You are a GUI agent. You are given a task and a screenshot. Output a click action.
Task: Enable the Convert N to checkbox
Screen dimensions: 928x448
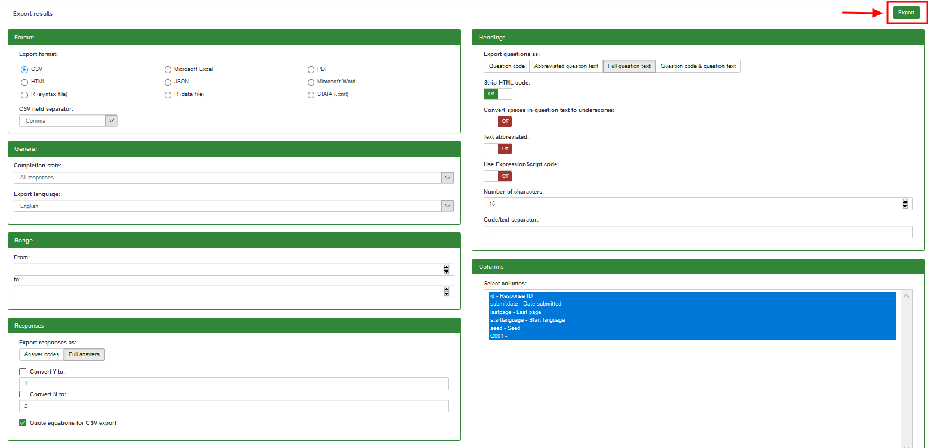[23, 394]
